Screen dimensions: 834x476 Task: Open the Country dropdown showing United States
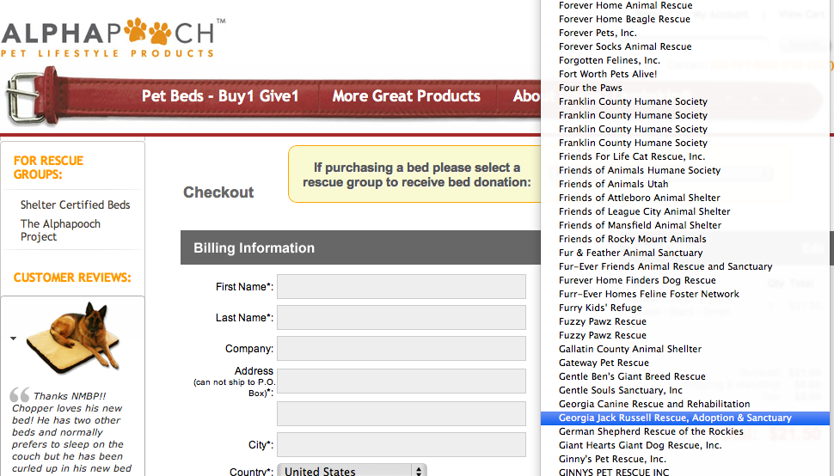(353, 471)
